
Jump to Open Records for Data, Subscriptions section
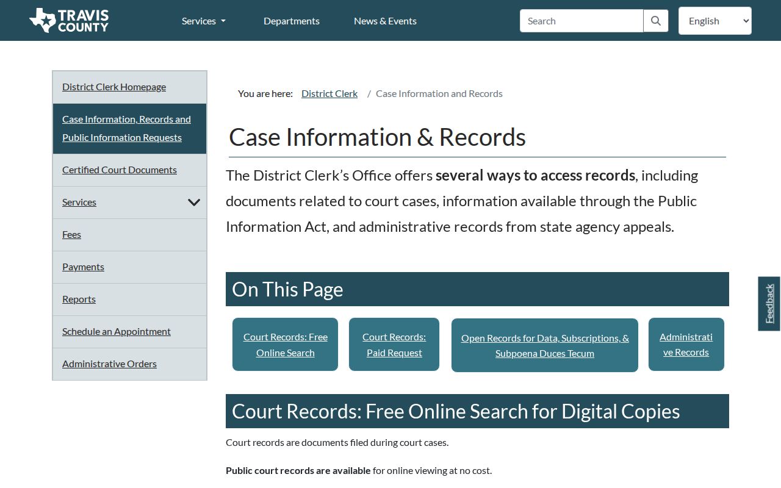click(x=545, y=345)
